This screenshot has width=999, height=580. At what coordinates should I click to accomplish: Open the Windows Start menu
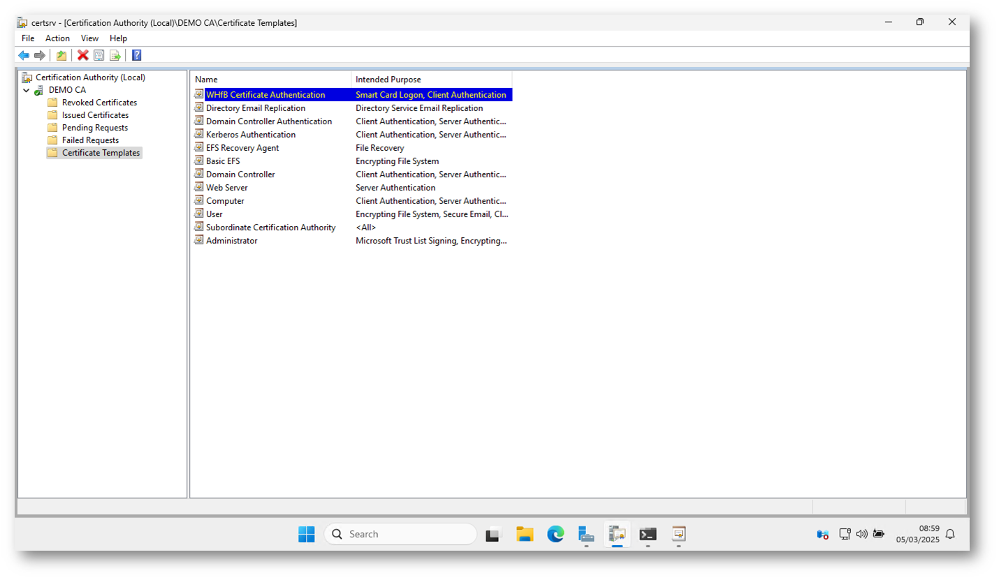(x=307, y=535)
